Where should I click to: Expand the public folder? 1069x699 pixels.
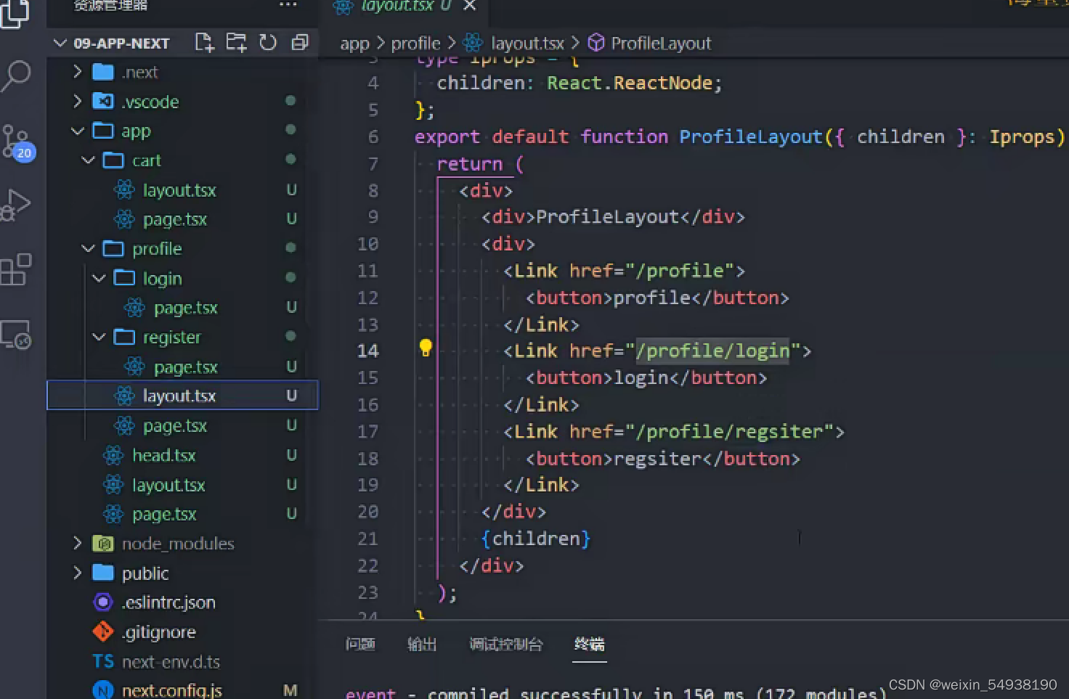(78, 573)
